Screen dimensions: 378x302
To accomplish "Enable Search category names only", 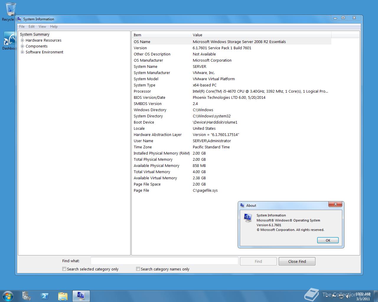I will click(x=138, y=269).
